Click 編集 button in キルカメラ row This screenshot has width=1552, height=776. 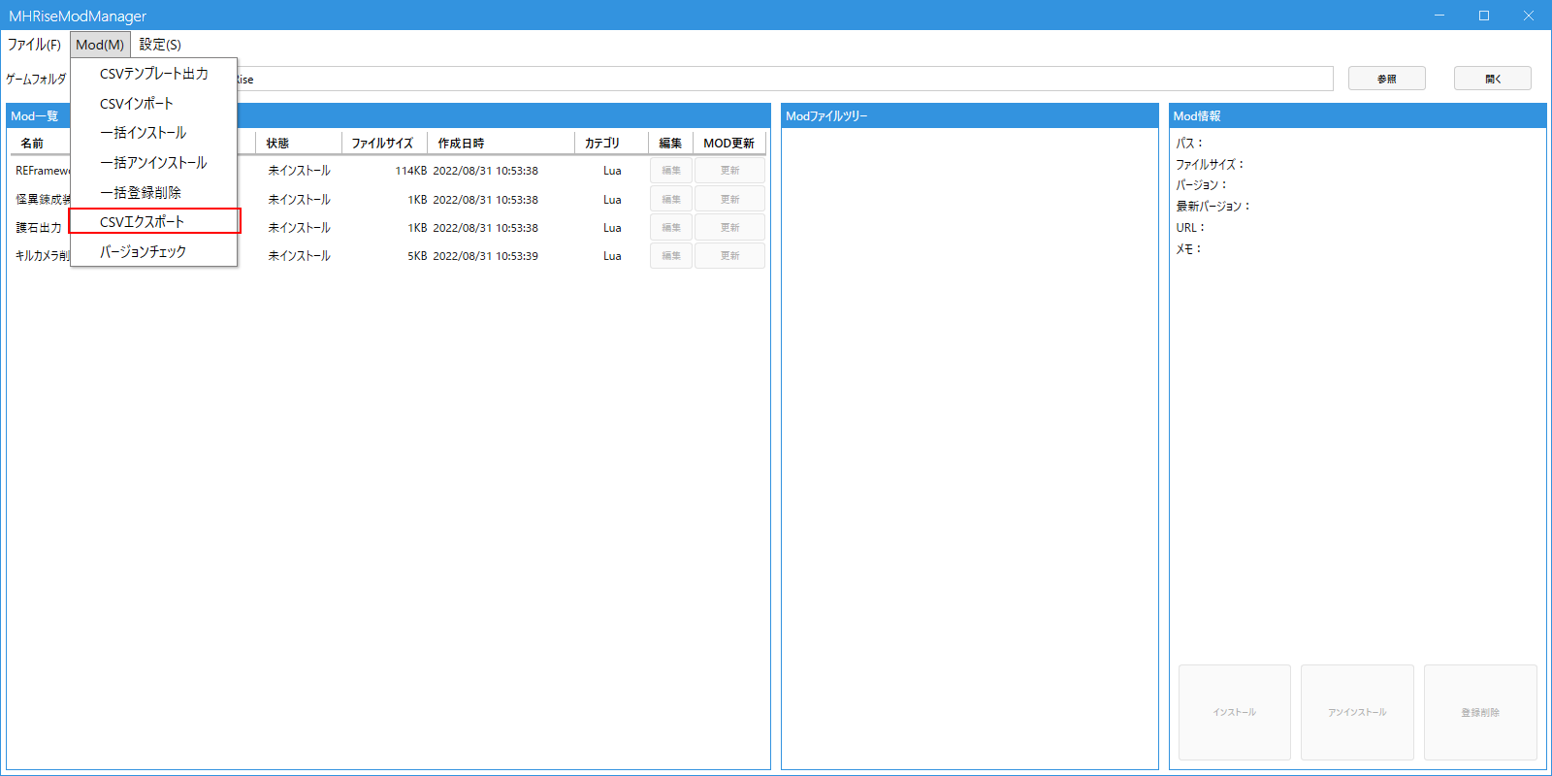point(671,255)
